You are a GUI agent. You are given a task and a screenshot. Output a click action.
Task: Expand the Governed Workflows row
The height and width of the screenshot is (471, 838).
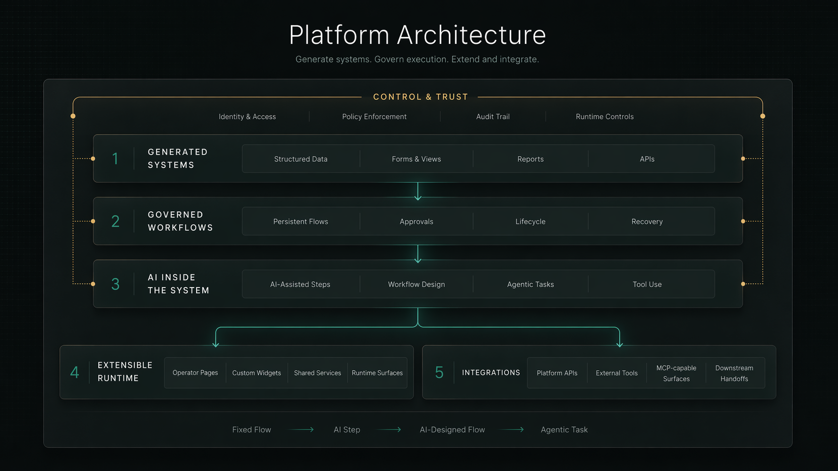180,221
